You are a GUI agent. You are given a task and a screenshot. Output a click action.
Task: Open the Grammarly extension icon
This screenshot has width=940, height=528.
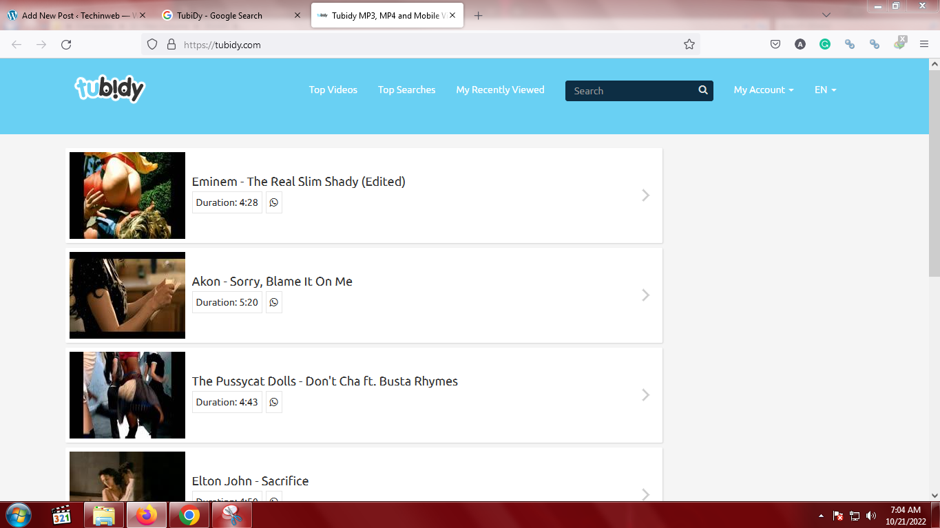click(x=825, y=45)
